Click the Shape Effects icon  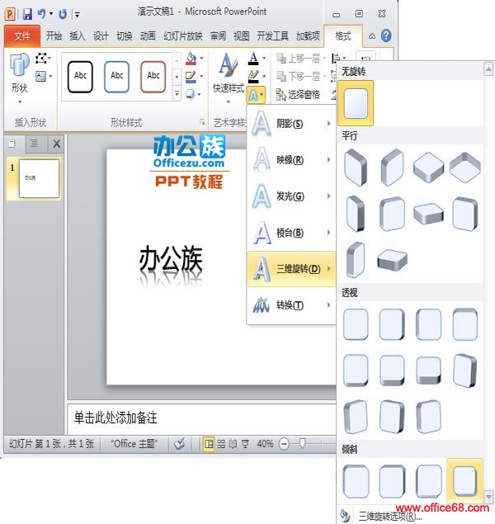[190, 94]
